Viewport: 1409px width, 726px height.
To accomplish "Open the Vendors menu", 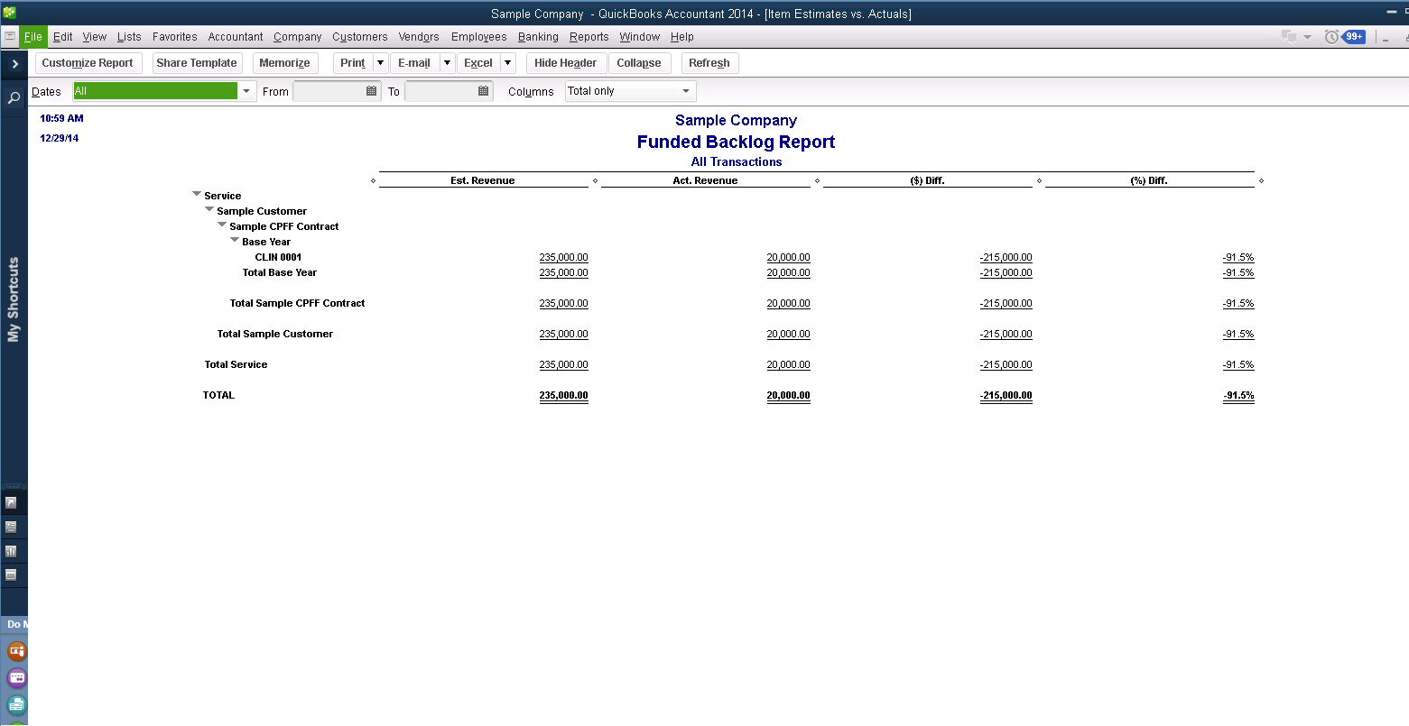I will [x=419, y=37].
